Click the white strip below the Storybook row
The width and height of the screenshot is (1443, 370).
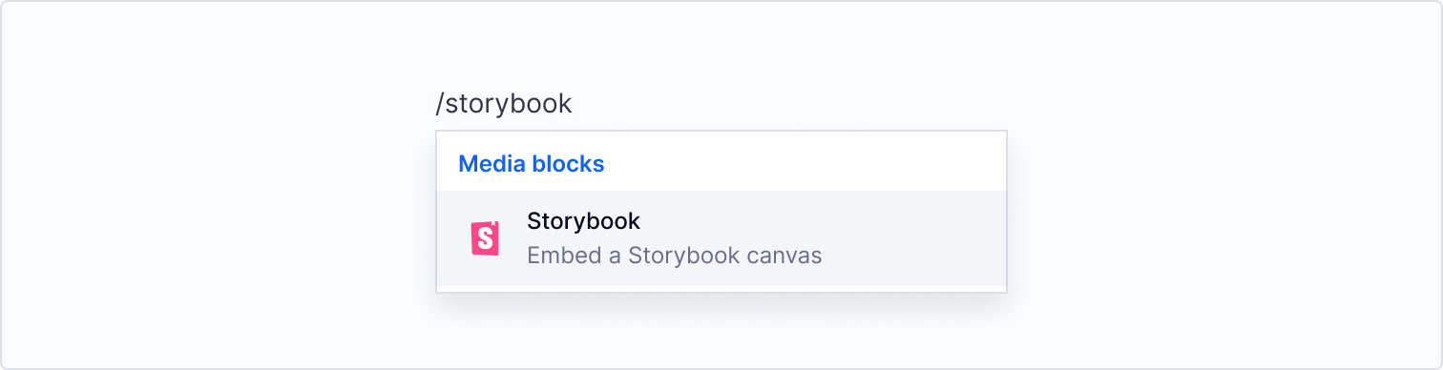click(721, 289)
